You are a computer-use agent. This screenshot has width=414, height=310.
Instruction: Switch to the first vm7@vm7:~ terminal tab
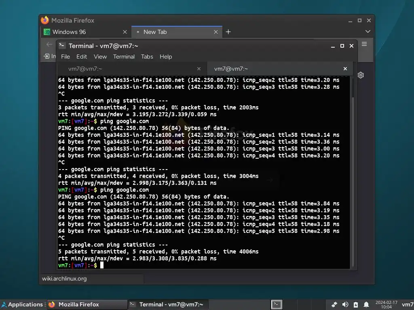pyautogui.click(x=132, y=69)
